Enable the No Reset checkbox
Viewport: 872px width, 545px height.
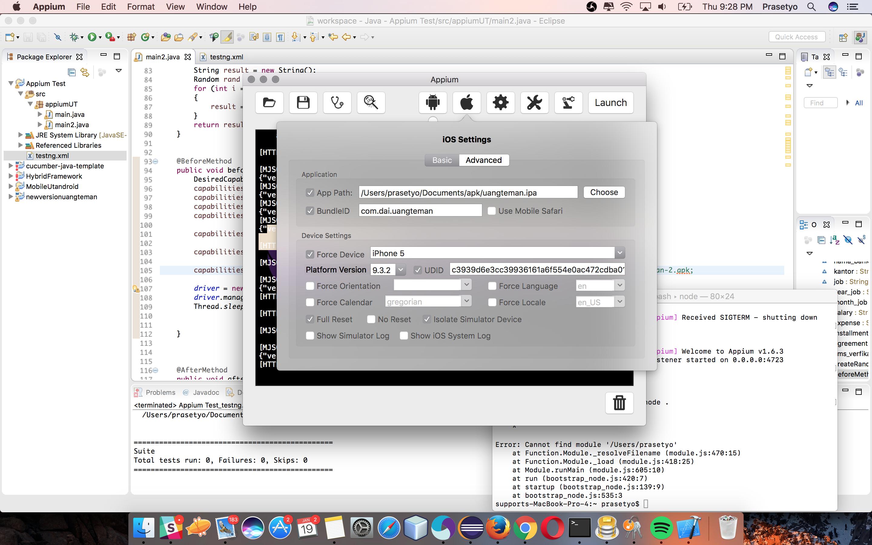pyautogui.click(x=371, y=319)
